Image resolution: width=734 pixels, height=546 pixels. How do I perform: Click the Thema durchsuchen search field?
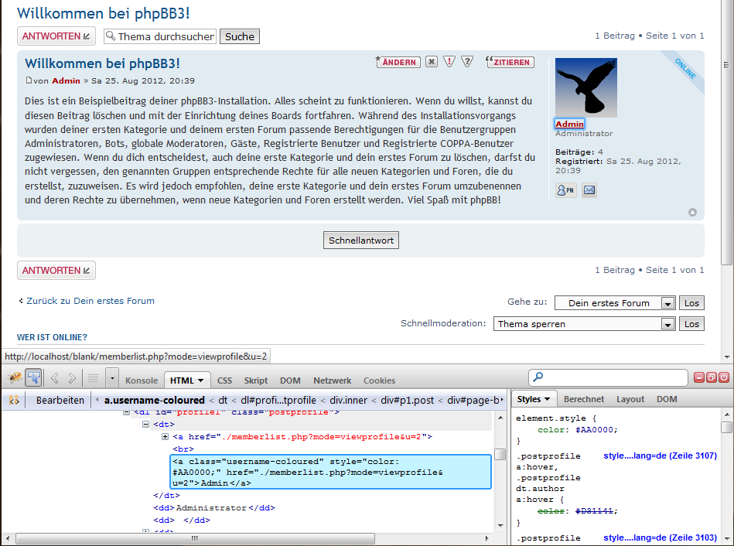160,36
